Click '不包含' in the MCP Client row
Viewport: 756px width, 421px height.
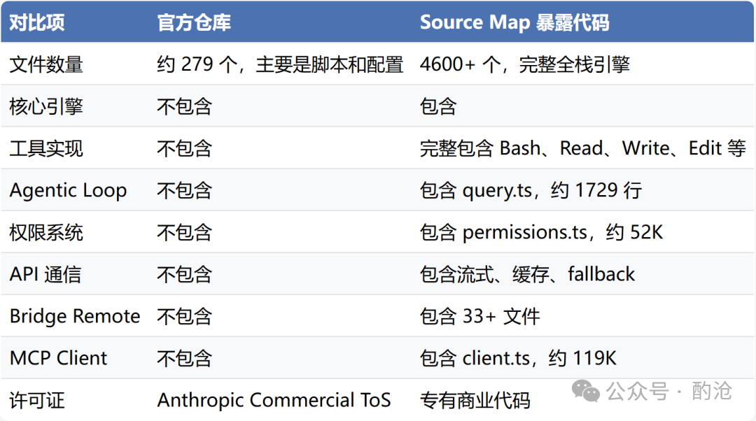point(185,358)
